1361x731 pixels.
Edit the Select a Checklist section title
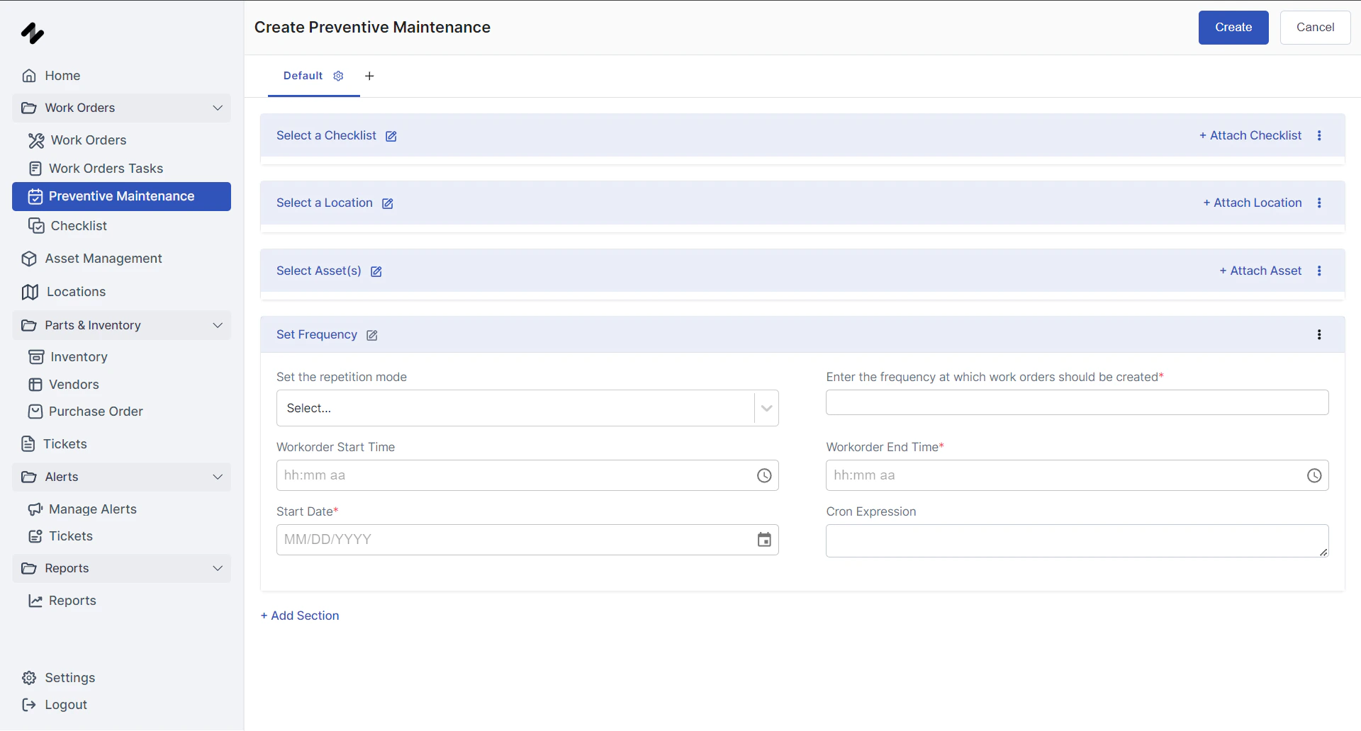pos(391,136)
